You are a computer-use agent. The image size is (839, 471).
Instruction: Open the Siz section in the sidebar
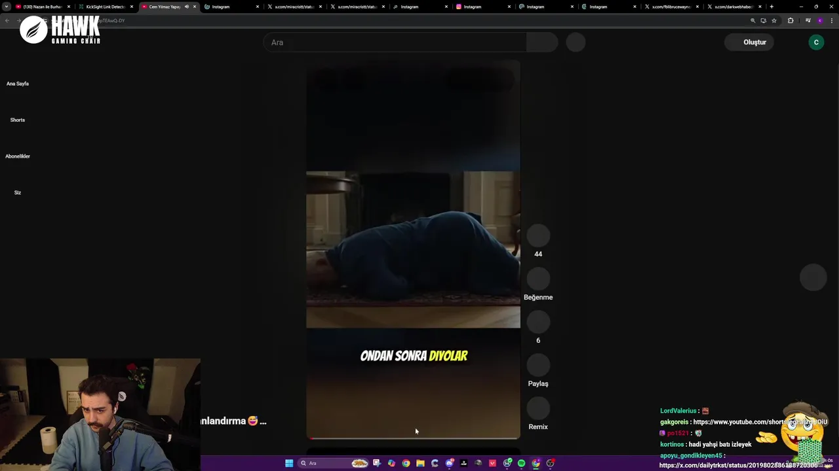(18, 193)
